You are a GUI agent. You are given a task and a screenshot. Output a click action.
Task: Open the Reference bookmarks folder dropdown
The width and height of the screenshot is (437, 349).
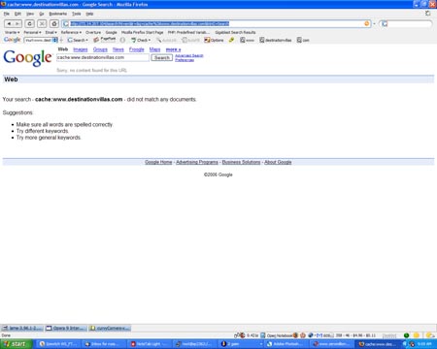pos(71,32)
